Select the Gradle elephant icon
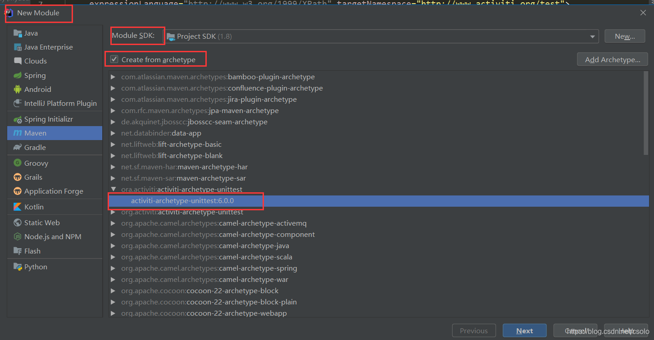 (x=18, y=147)
